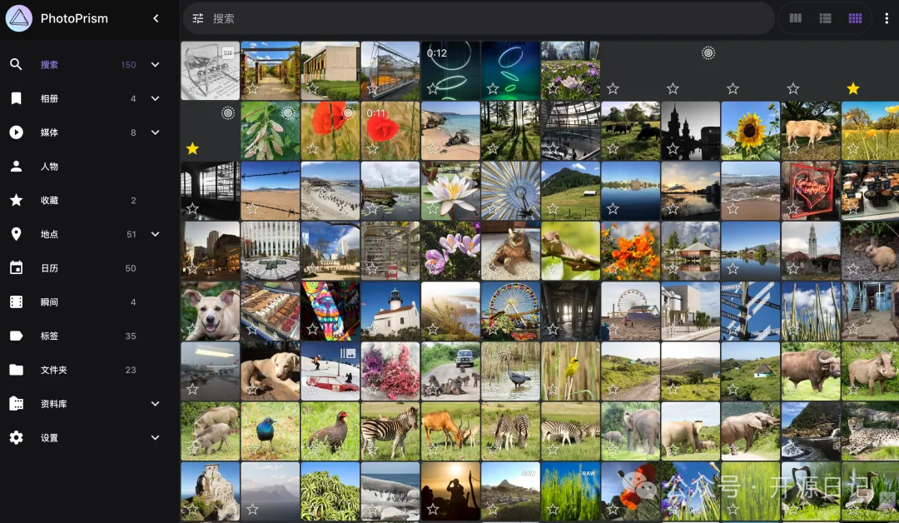Open the search filter options icon

(197, 18)
